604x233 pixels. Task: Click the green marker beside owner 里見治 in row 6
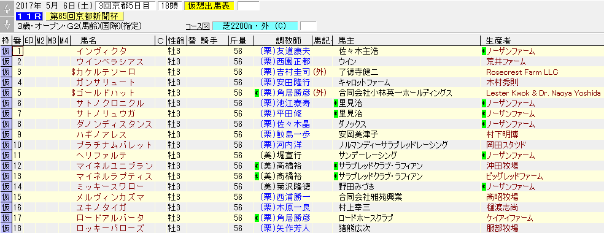336,103
